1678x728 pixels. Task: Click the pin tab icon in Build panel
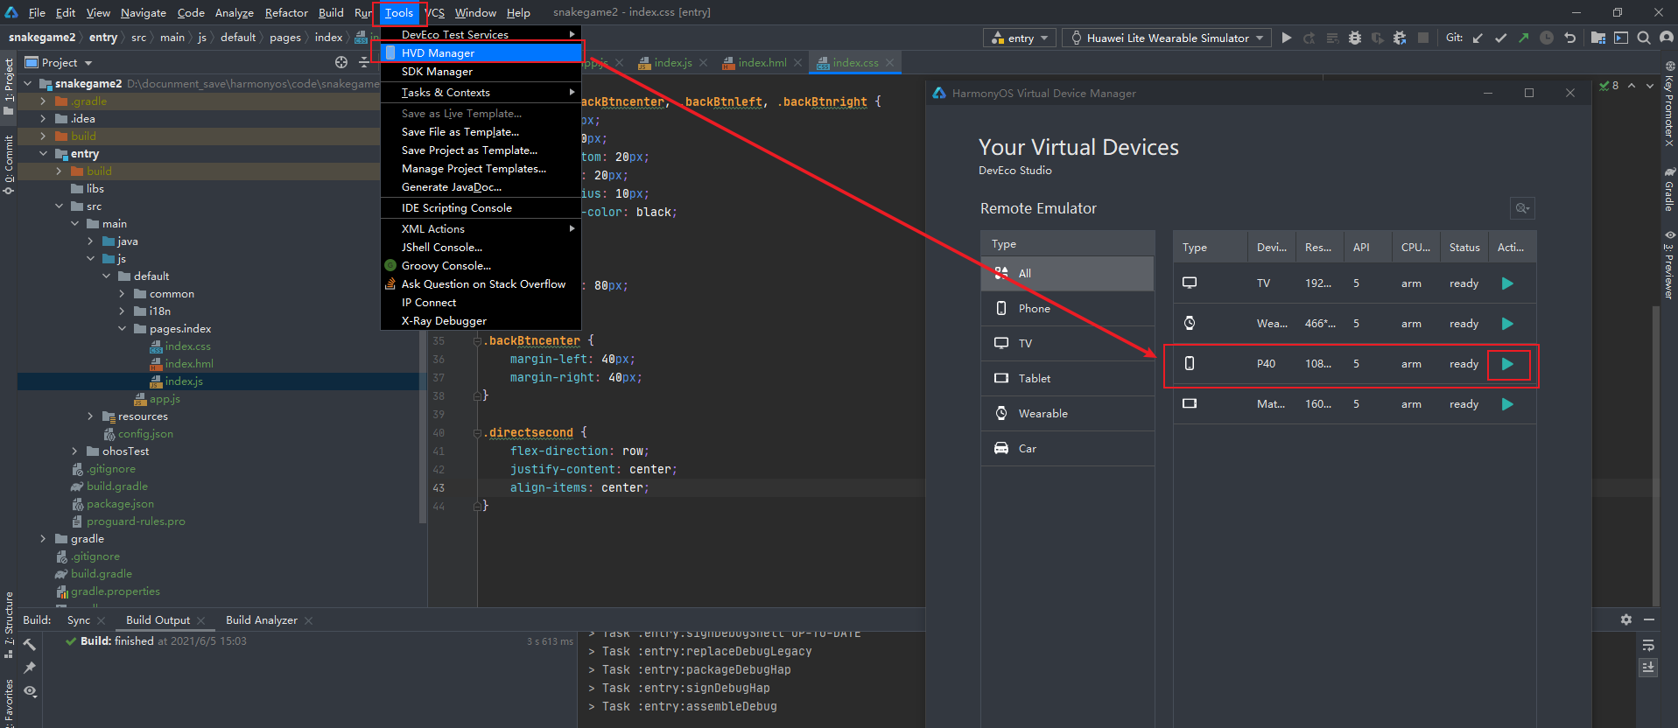point(30,668)
